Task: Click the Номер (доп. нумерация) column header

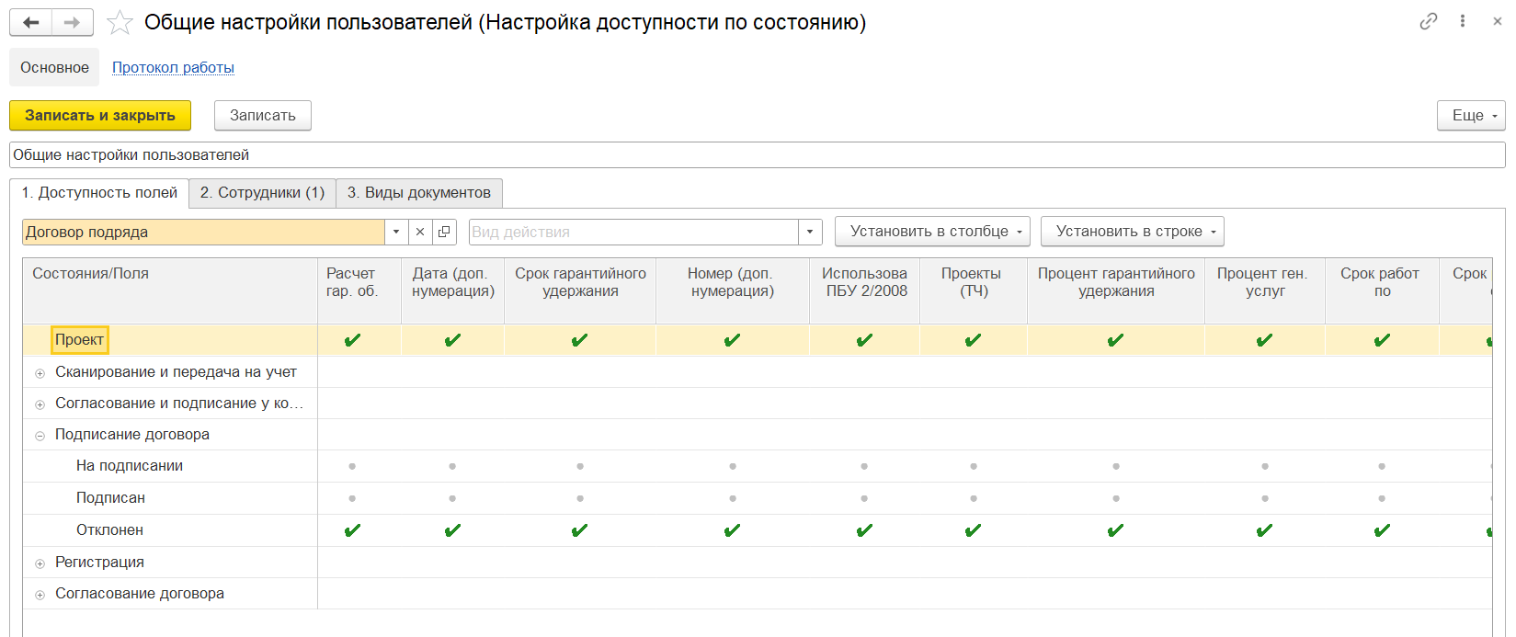Action: 733,290
